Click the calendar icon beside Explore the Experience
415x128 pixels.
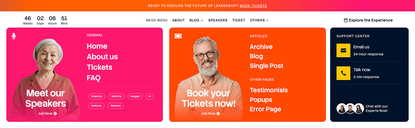click(x=346, y=20)
